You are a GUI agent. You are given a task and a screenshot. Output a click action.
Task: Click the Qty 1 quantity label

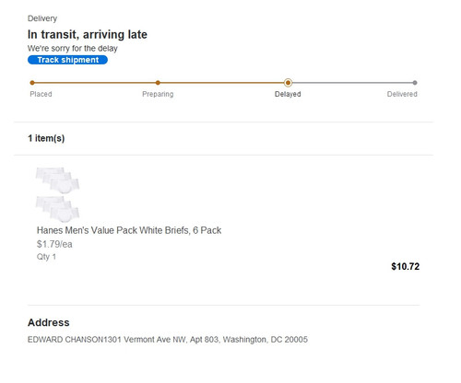pos(46,257)
